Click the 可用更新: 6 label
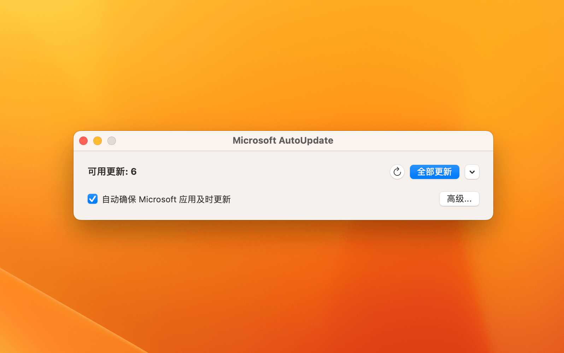564x353 pixels. click(112, 172)
